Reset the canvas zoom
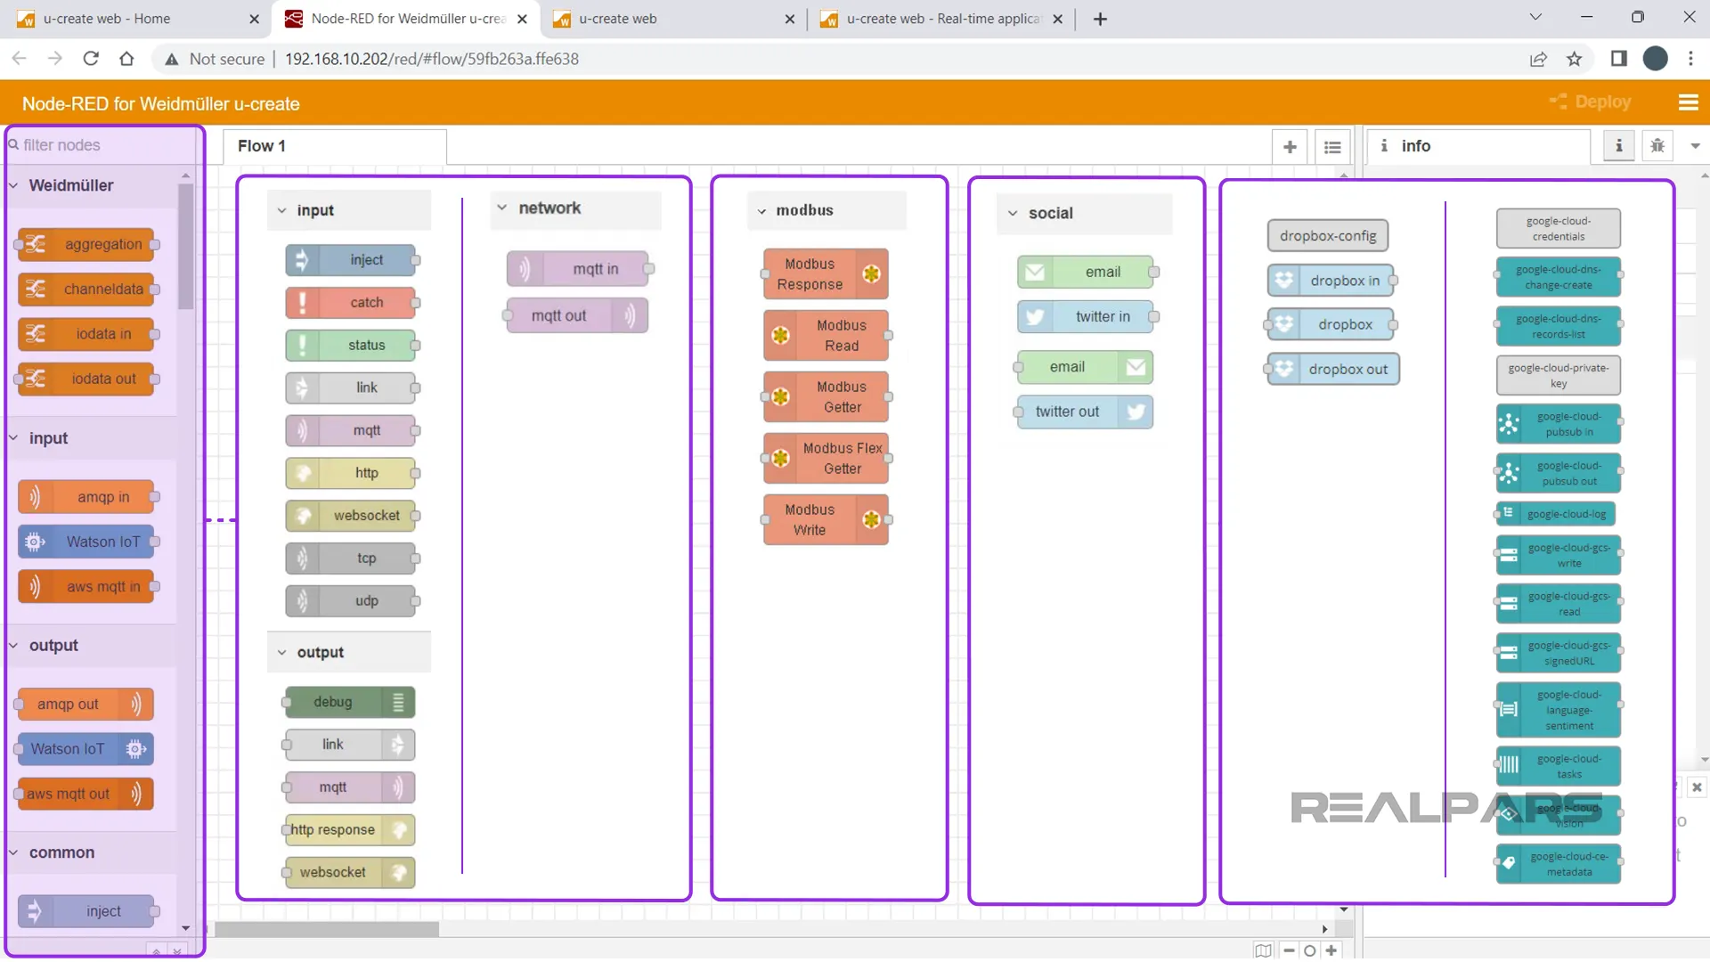The width and height of the screenshot is (1710, 962). coord(1310,950)
